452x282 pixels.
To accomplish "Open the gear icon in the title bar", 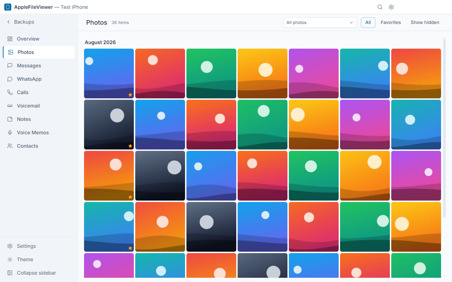I will tap(391, 7).
